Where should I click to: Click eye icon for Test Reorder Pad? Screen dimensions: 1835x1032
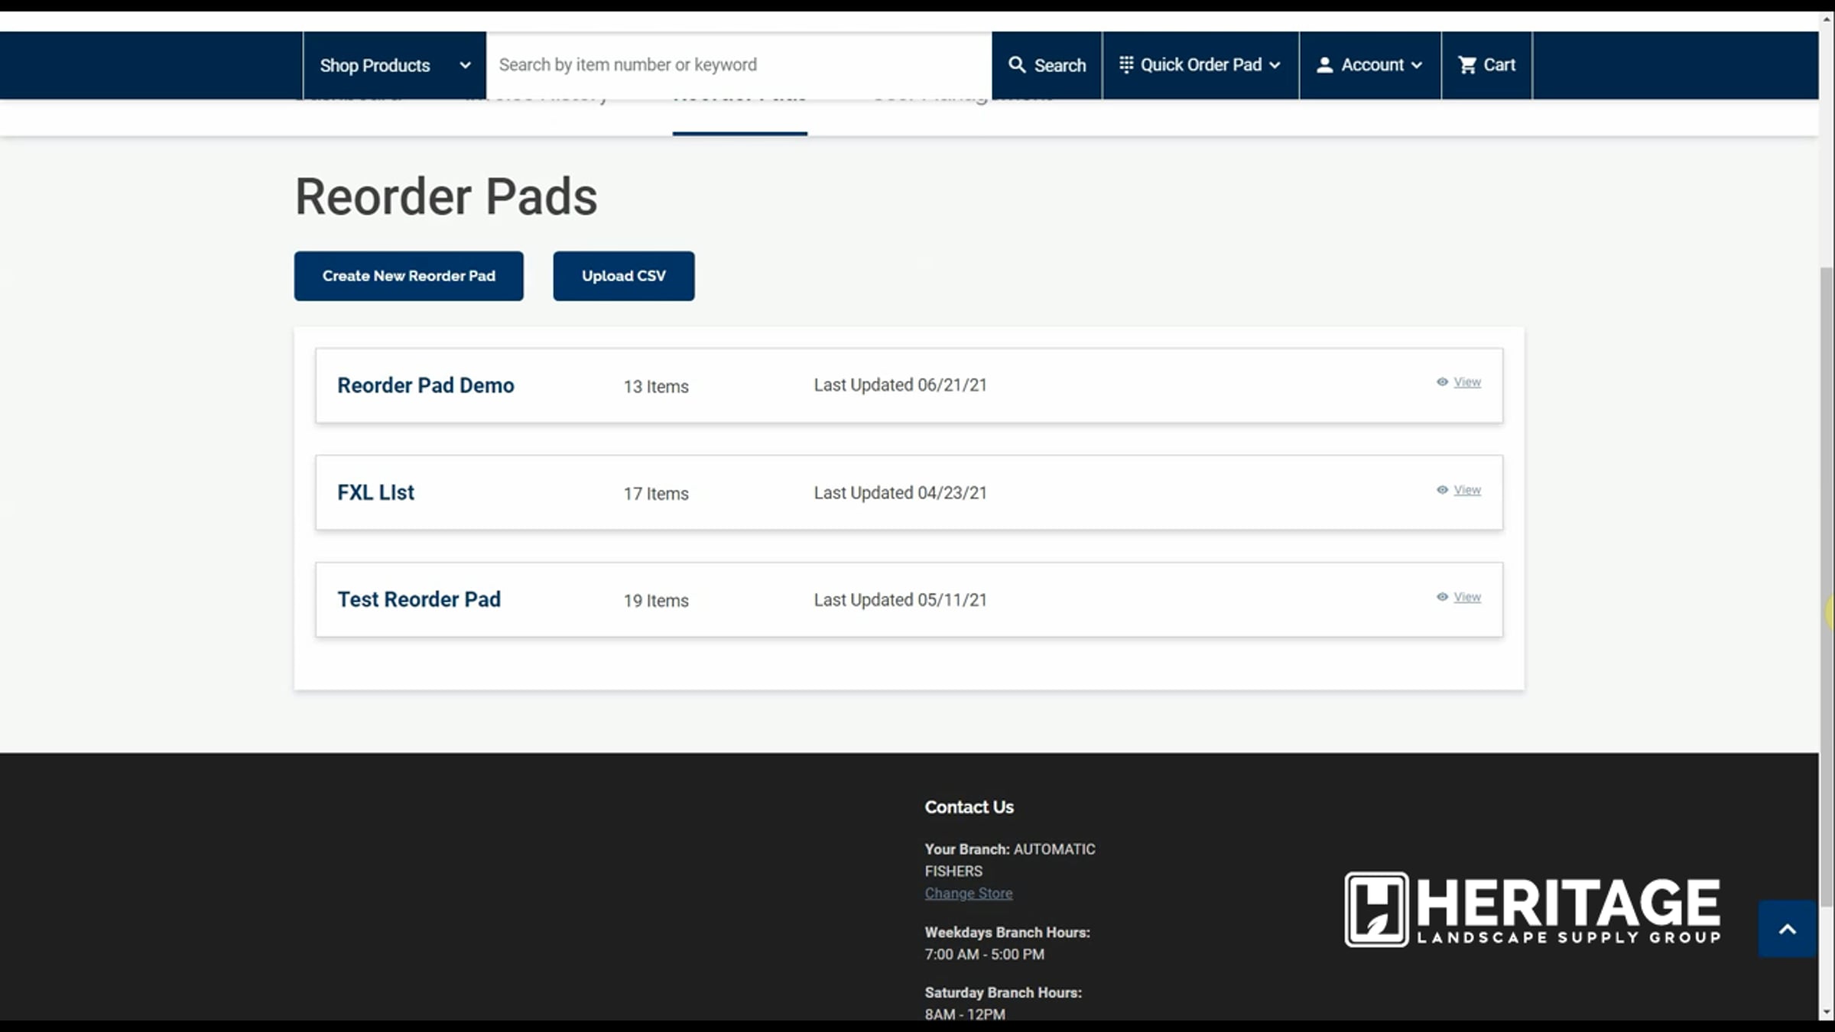1442,597
